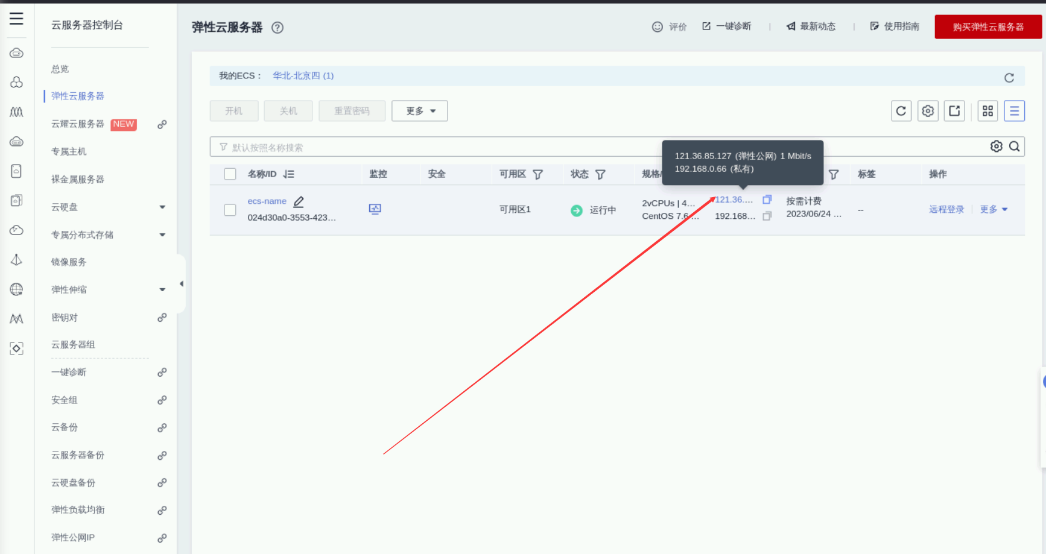Copy the elastic public IP 121.36…

767,200
